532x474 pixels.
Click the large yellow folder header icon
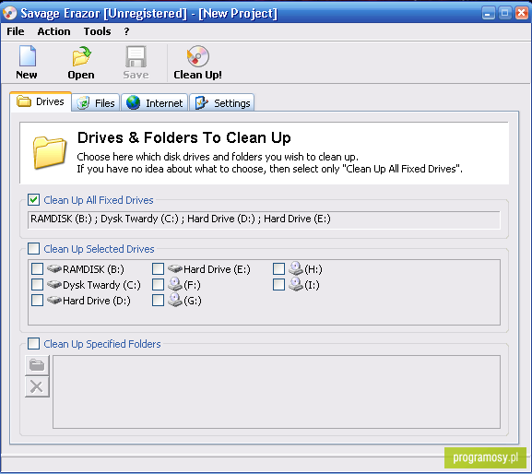[50, 152]
